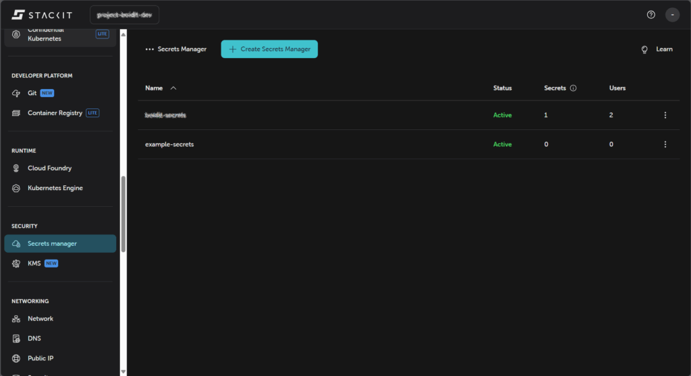The image size is (691, 376).
Task: Click the DNS sidebar icon
Action: pyautogui.click(x=16, y=338)
